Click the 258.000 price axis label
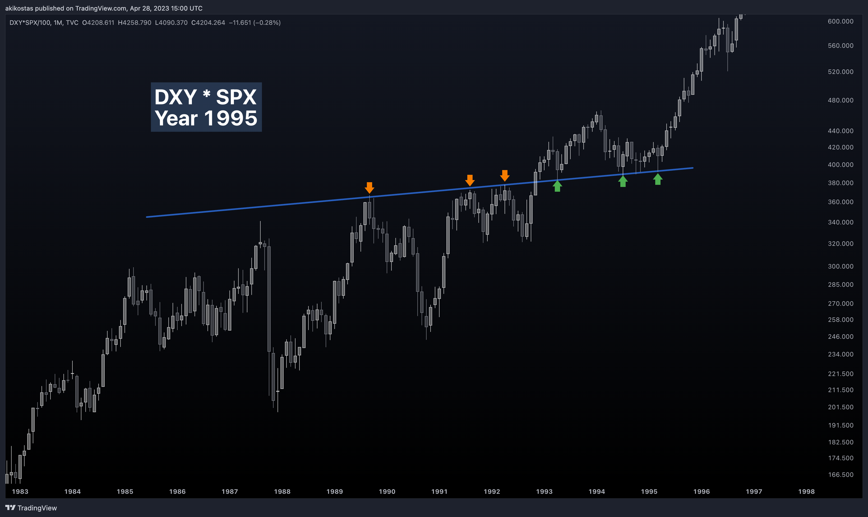The width and height of the screenshot is (868, 517). pyautogui.click(x=841, y=320)
